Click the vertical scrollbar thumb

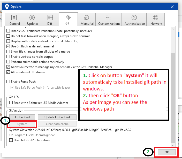pos(173,98)
